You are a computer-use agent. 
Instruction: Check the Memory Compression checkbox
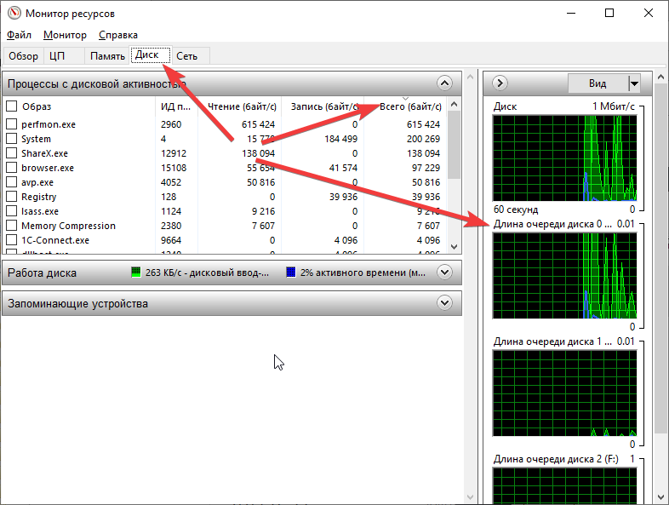point(12,226)
